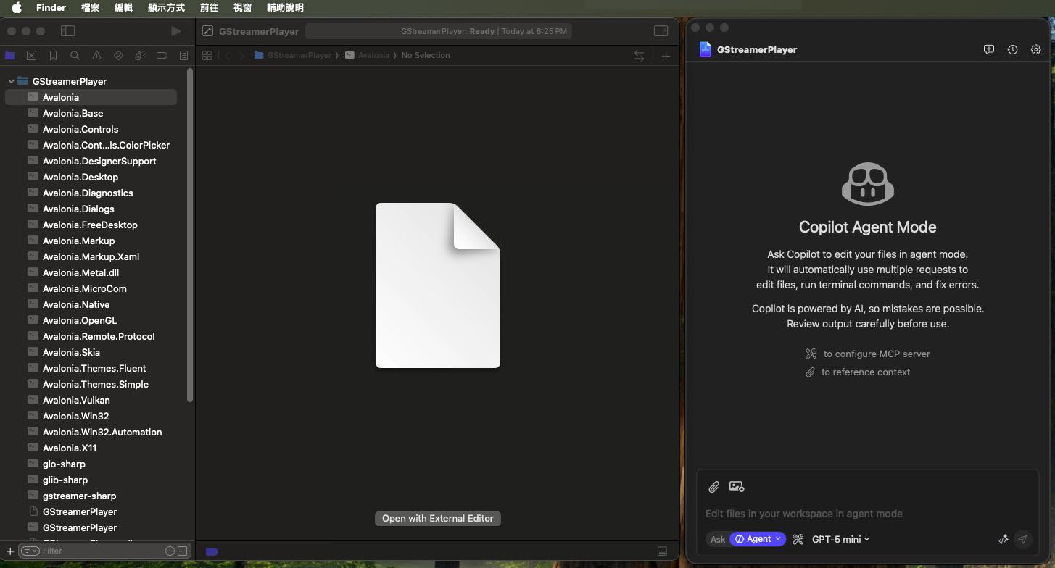1055x568 pixels.
Task: Click the navigator vertical scrollbar
Action: 190,235
